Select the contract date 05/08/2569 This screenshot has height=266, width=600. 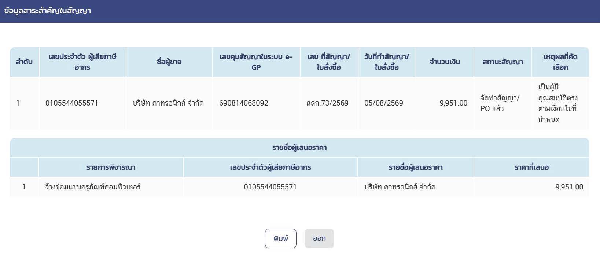tap(384, 103)
